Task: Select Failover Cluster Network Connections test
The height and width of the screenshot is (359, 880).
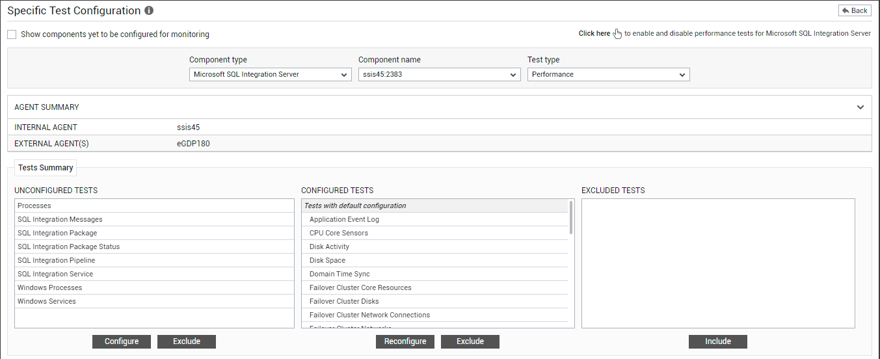Action: [x=435, y=315]
